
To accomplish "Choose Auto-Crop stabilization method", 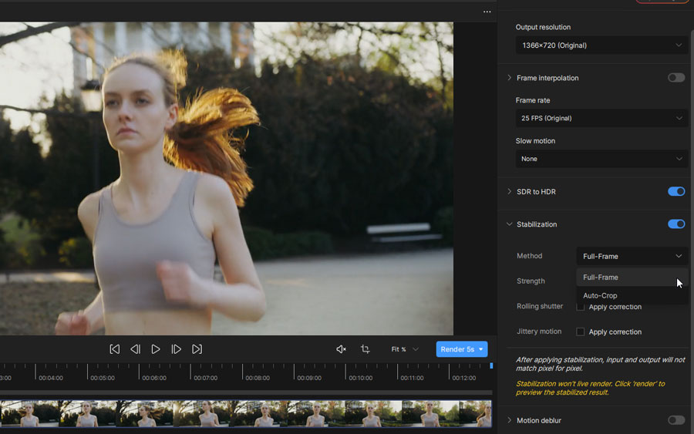I will pyautogui.click(x=632, y=295).
